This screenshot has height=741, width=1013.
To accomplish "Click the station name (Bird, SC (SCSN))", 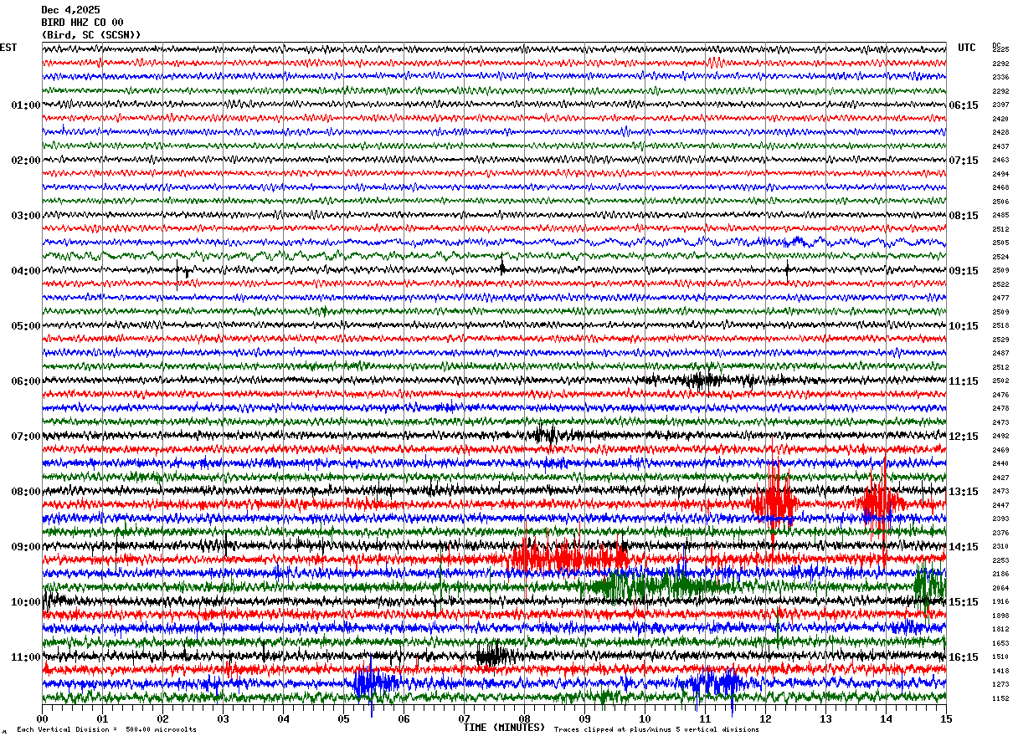I will pos(91,35).
